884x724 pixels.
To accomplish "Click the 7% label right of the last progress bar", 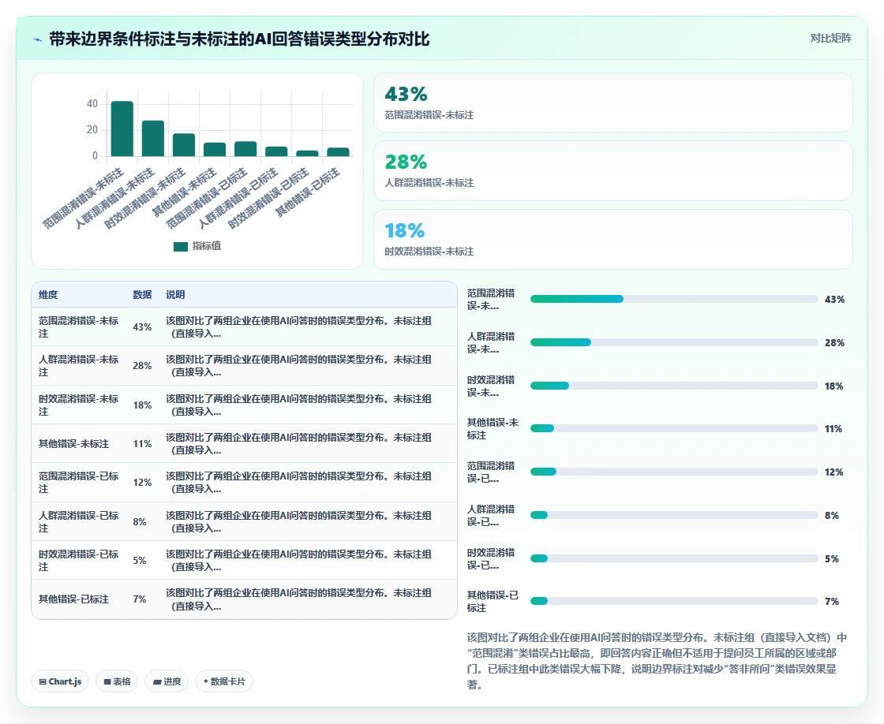I will pos(832,602).
